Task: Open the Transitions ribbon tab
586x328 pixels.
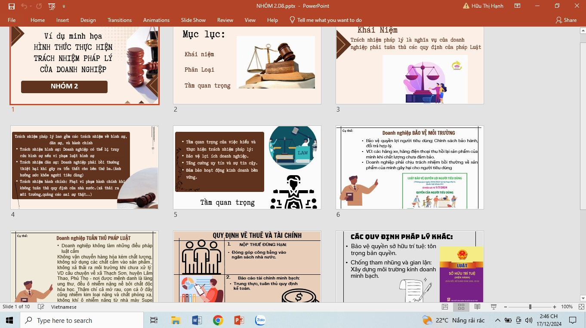Action: [x=120, y=20]
